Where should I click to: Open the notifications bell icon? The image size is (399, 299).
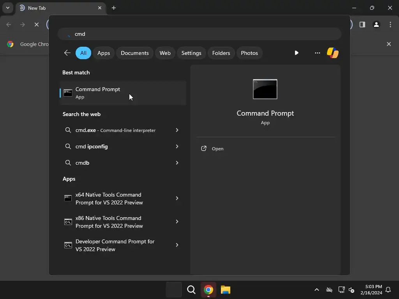click(x=388, y=290)
